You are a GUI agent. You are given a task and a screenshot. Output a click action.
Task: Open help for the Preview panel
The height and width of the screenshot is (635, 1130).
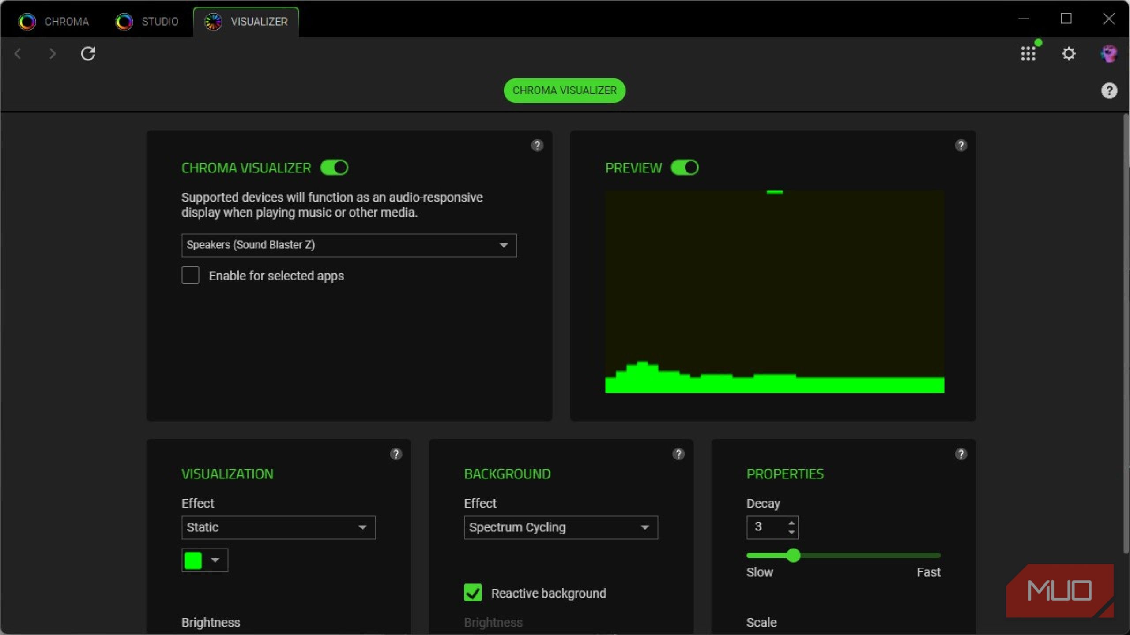961,146
